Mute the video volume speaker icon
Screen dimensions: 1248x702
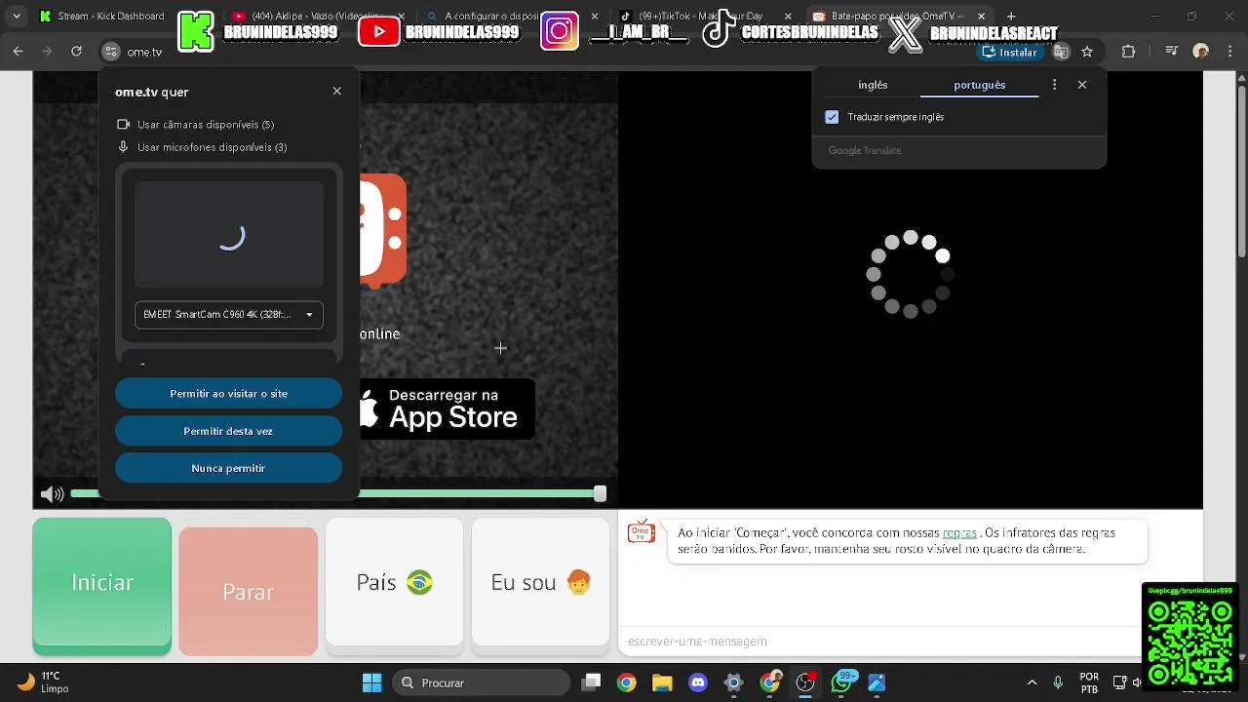52,494
